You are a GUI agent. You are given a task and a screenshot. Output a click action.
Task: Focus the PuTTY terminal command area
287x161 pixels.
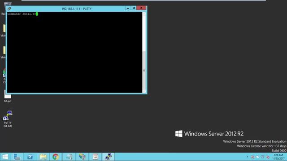[x=75, y=52]
